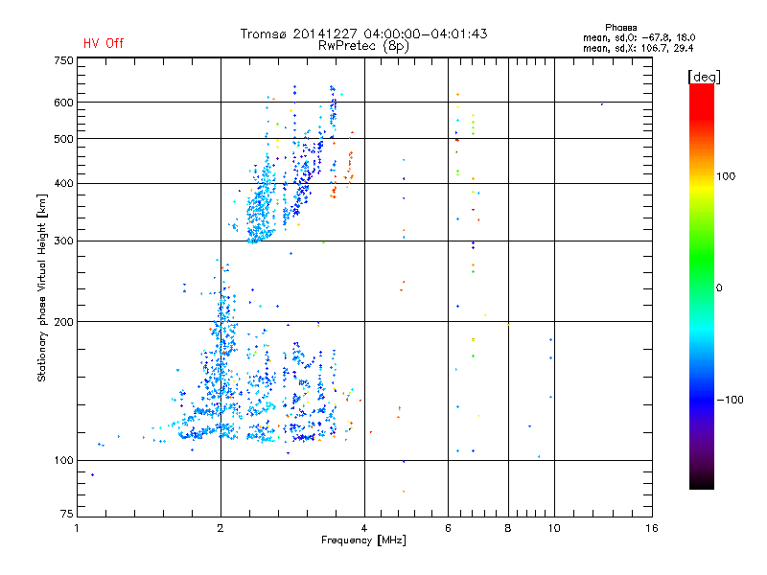
Task: Click the x-axis '1' tick label
Action: [77, 528]
